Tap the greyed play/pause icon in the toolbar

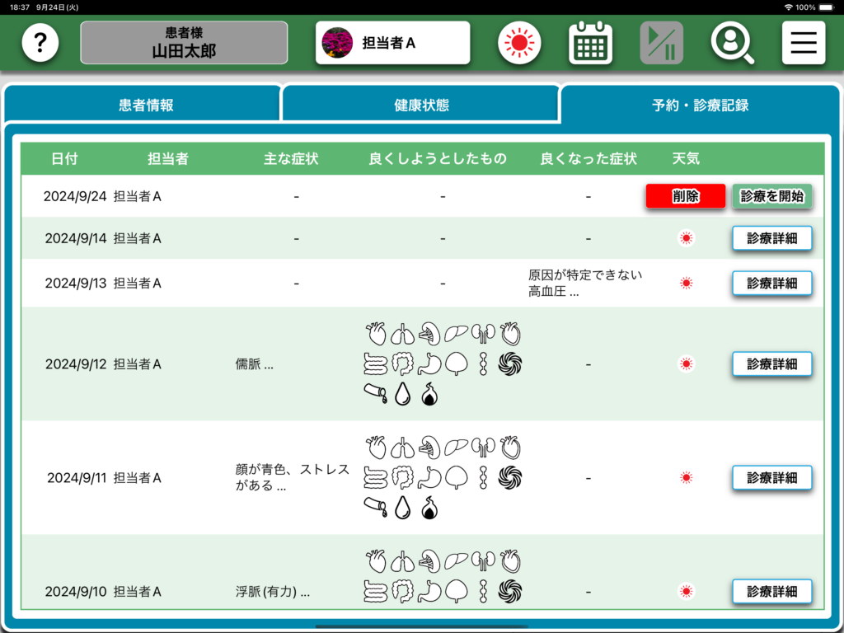pyautogui.click(x=661, y=43)
